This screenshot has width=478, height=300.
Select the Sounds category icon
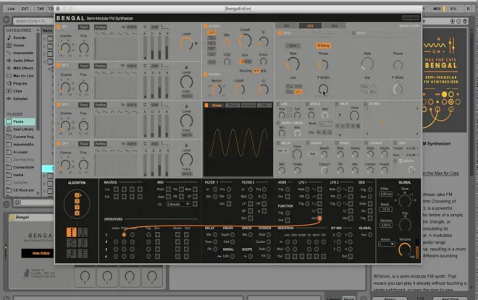[x=9, y=38]
